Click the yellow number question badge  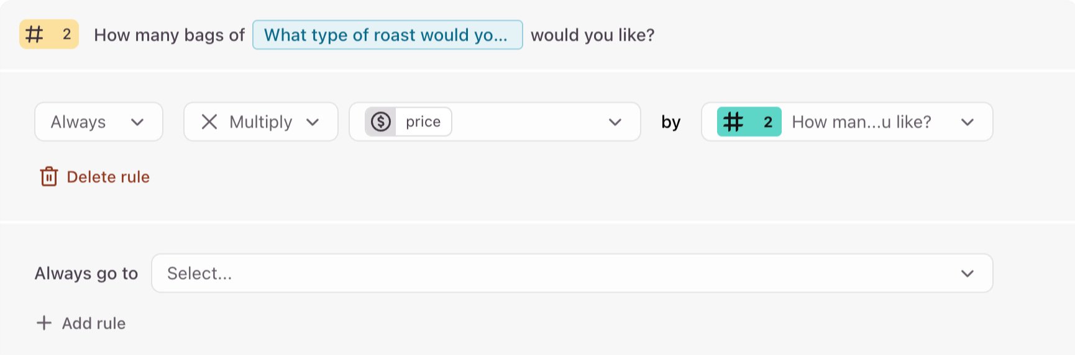tap(49, 34)
